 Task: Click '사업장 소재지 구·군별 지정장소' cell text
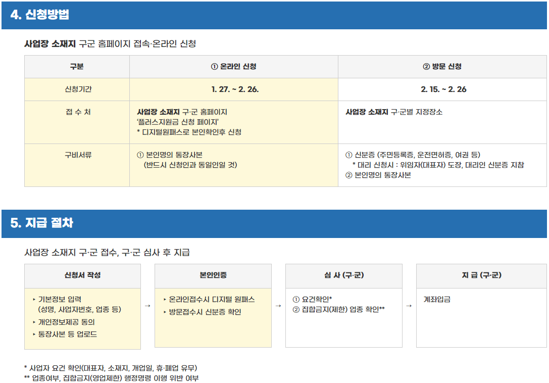(x=394, y=112)
